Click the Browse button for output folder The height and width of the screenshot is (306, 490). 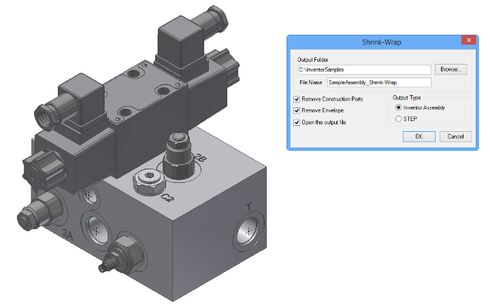pos(451,69)
